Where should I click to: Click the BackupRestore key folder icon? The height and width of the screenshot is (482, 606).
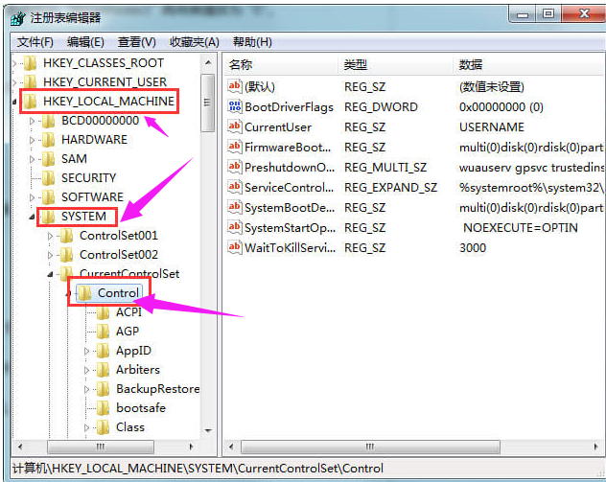tap(103, 389)
